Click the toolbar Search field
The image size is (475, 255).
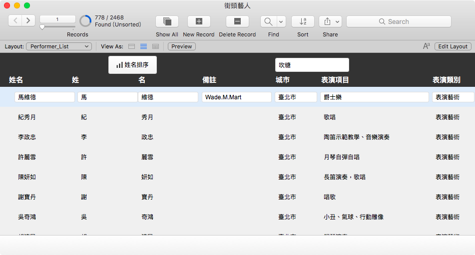click(x=399, y=21)
